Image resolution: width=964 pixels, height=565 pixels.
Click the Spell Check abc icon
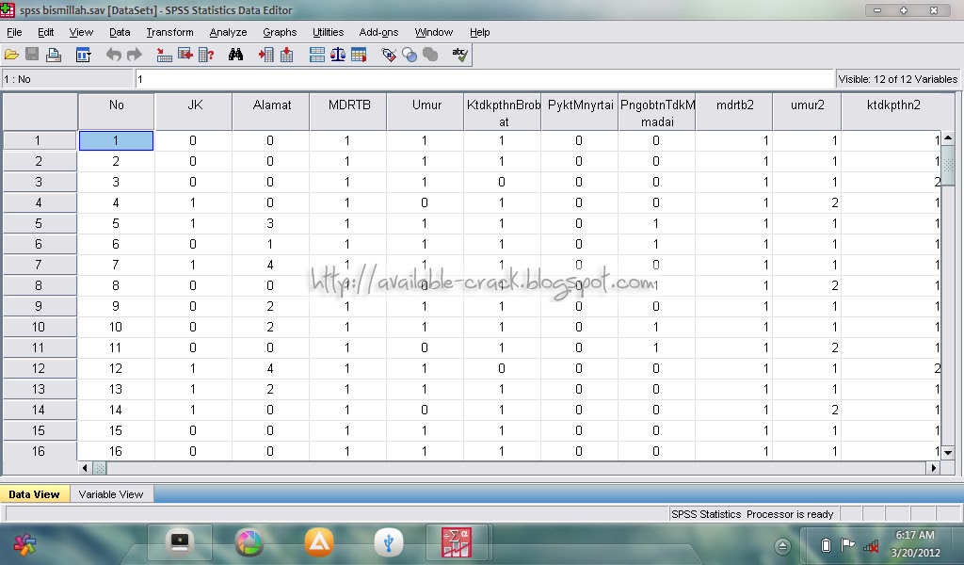coord(459,55)
